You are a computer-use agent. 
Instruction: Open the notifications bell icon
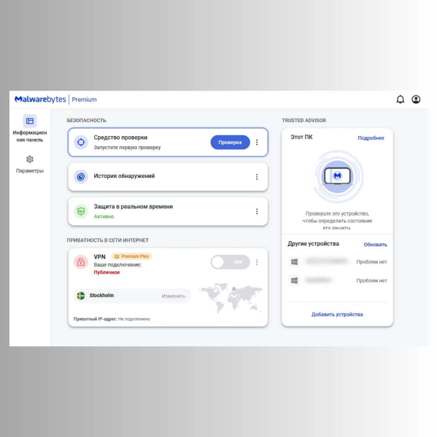pyautogui.click(x=400, y=100)
